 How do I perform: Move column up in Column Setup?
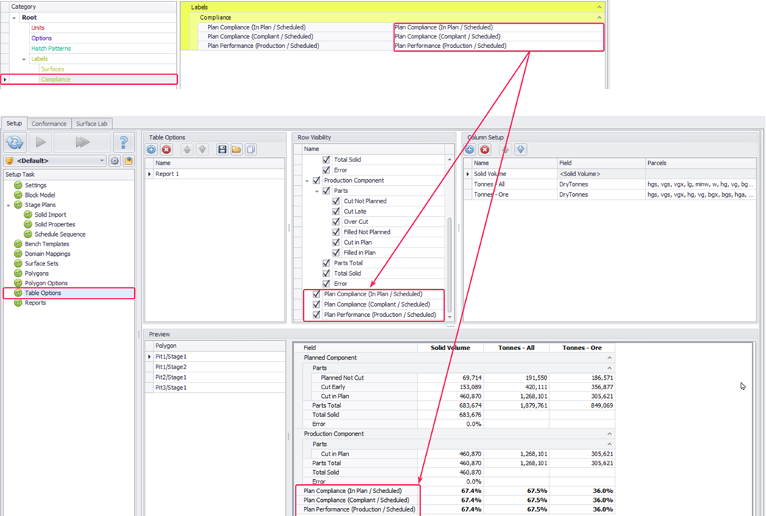pyautogui.click(x=506, y=150)
